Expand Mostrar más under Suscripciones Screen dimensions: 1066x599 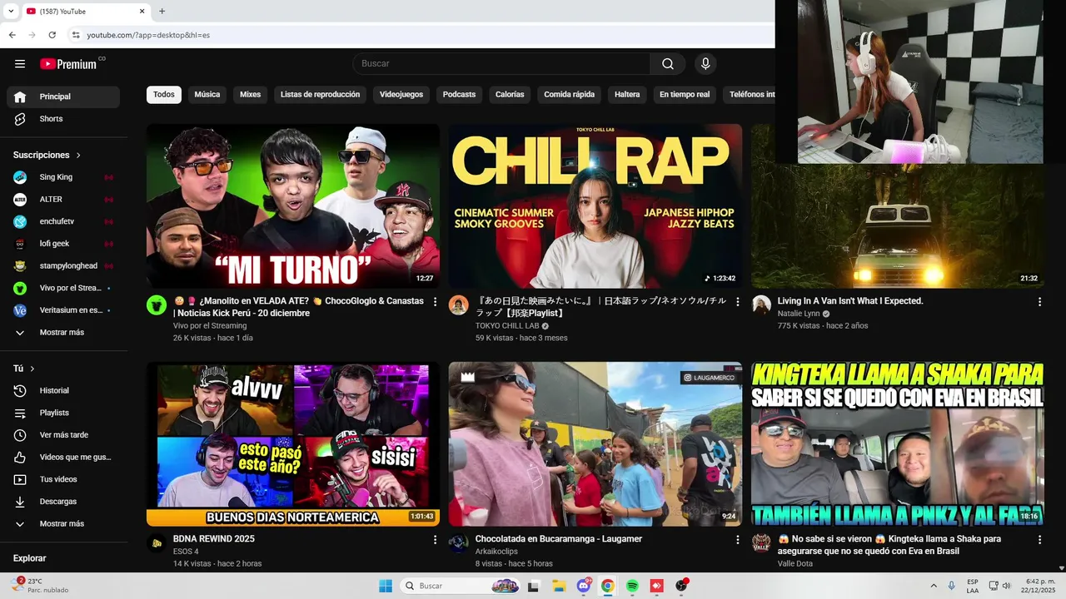(63, 333)
